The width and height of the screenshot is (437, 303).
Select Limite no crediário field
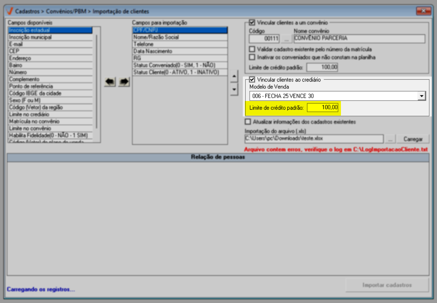[50, 114]
